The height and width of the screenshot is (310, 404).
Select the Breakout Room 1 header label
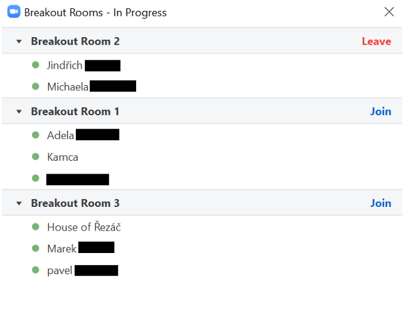(x=75, y=111)
